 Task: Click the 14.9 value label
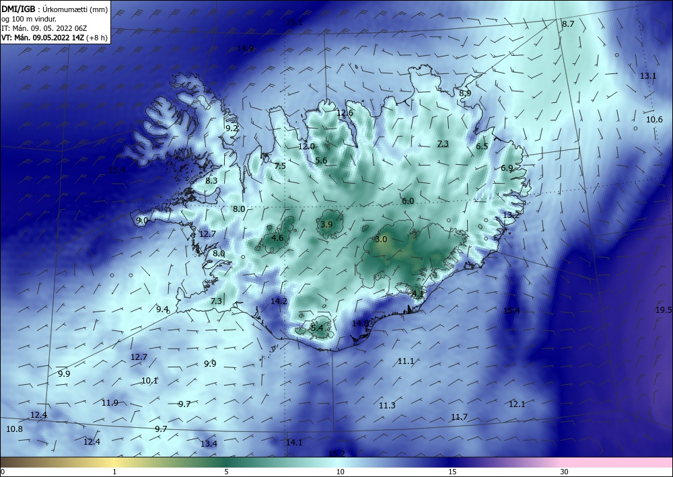pos(245,48)
